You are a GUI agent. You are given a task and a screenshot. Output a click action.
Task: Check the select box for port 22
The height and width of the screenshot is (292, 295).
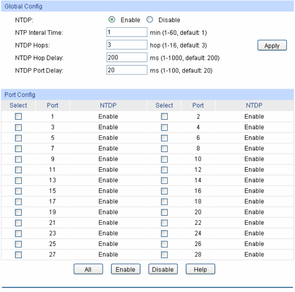click(x=164, y=223)
